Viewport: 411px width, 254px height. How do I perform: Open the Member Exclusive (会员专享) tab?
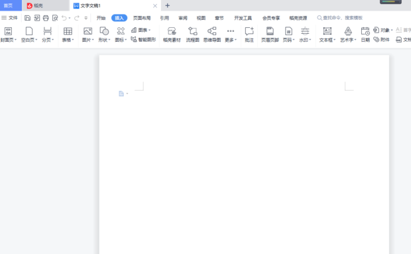coord(271,18)
